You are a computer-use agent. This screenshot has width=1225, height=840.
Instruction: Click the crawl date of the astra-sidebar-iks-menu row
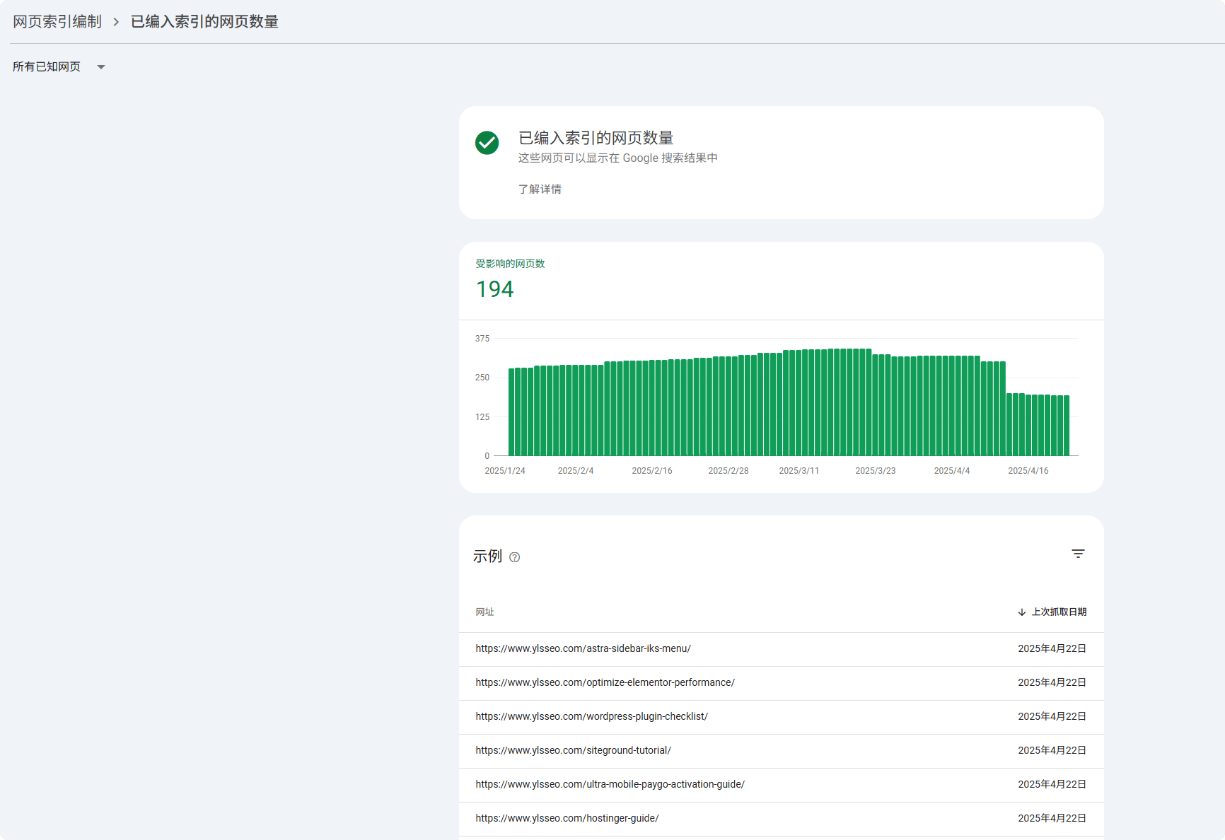pyautogui.click(x=1052, y=649)
